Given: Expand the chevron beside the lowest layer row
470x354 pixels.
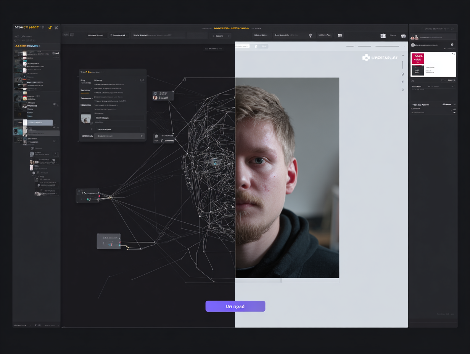Looking at the screenshot, I should coord(54,141).
